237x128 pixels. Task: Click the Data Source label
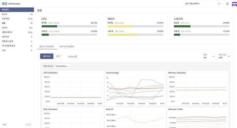pos(48,66)
